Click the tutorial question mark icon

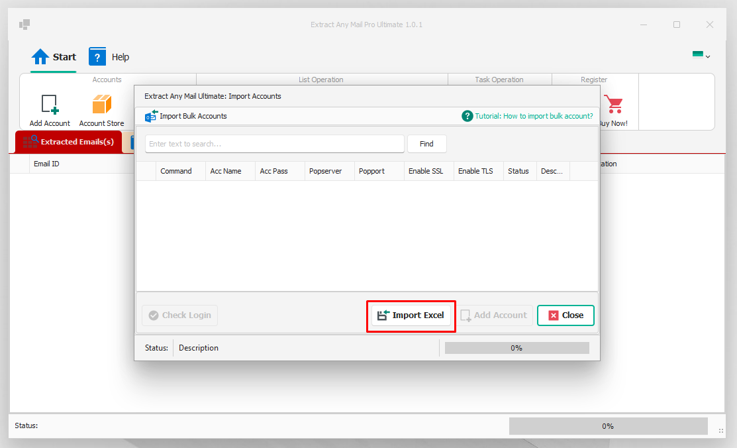point(467,116)
